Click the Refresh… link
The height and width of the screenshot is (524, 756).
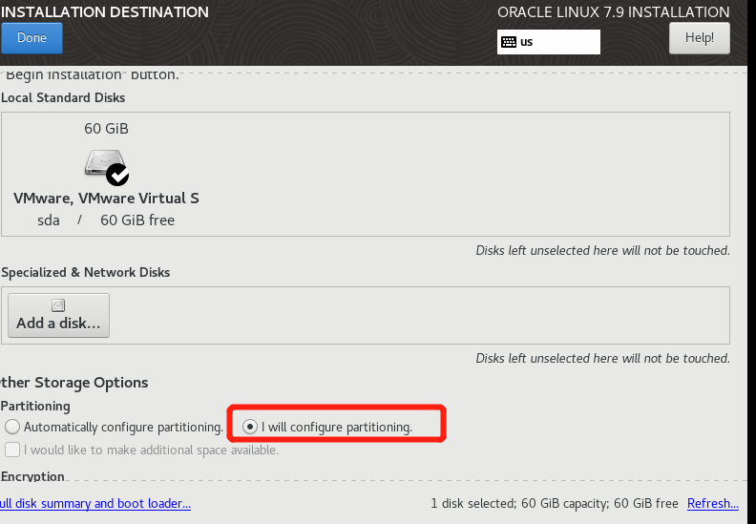pos(712,503)
